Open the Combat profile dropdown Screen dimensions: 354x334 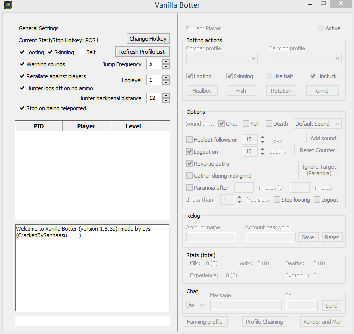tap(222, 58)
